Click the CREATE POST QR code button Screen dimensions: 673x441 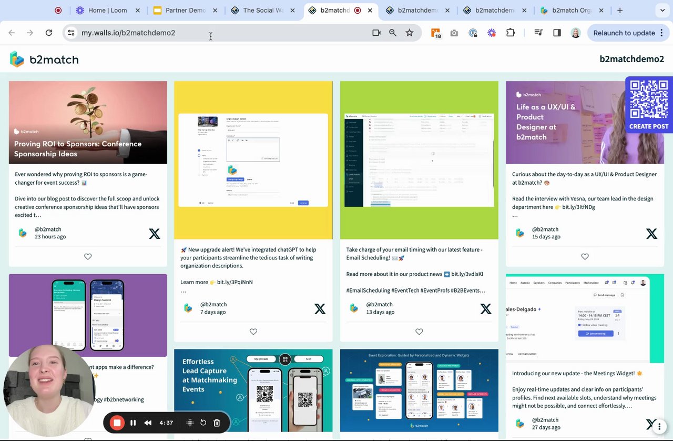click(x=649, y=104)
